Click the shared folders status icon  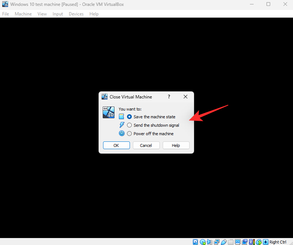tap(230, 242)
